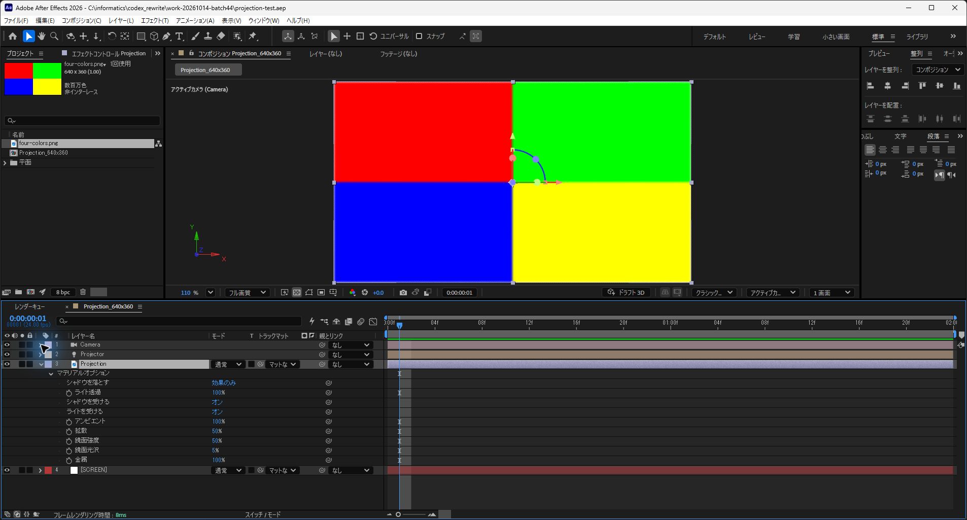Toggle transparency grid in viewer

pos(297,293)
